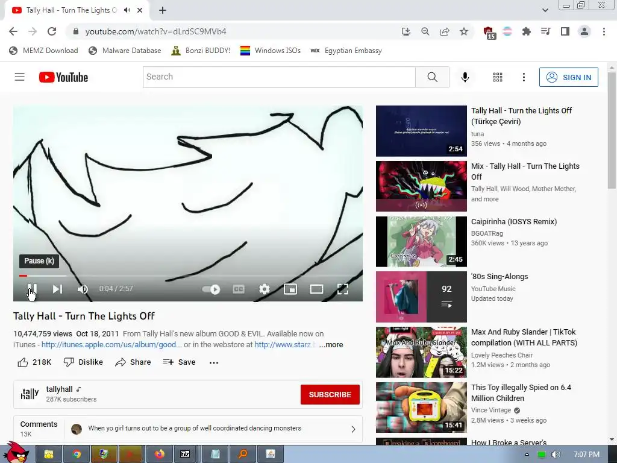Toggle closed captions button
The height and width of the screenshot is (463, 617).
click(x=239, y=289)
